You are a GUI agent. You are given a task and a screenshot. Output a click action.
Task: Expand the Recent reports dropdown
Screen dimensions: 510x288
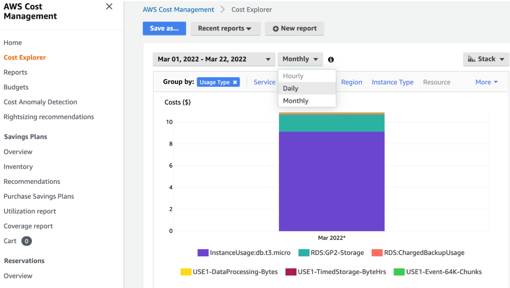pyautogui.click(x=225, y=28)
